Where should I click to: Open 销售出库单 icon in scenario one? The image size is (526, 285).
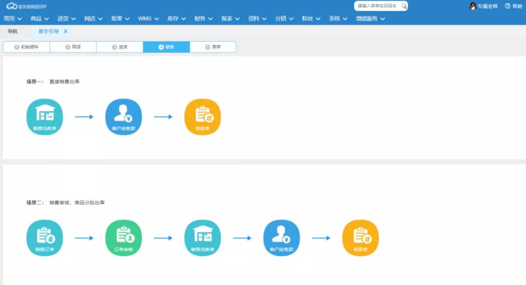(x=44, y=117)
